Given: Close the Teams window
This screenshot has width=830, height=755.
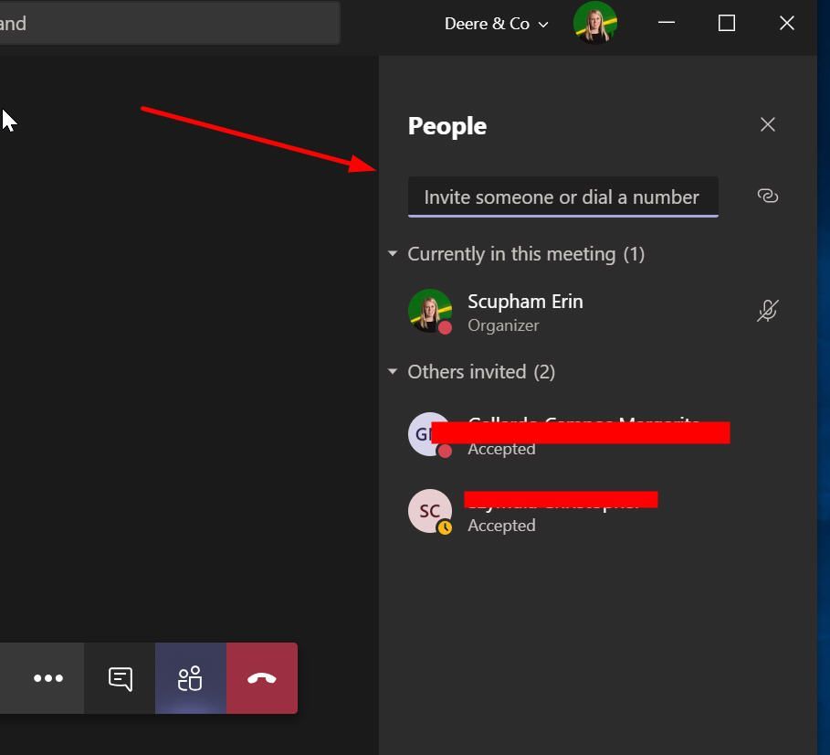Looking at the screenshot, I should click(786, 23).
